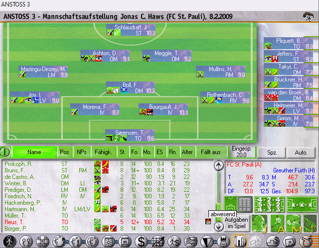Click the cartoon manager face icon in title bar
319x248 pixels.
click(x=308, y=16)
